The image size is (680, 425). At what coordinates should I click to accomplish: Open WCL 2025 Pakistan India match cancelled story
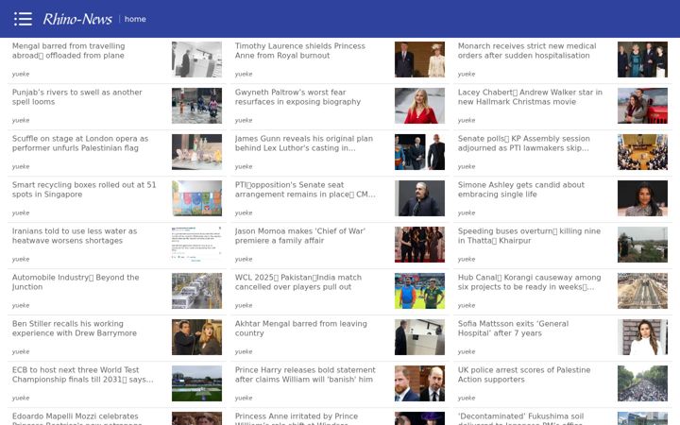[x=298, y=282]
